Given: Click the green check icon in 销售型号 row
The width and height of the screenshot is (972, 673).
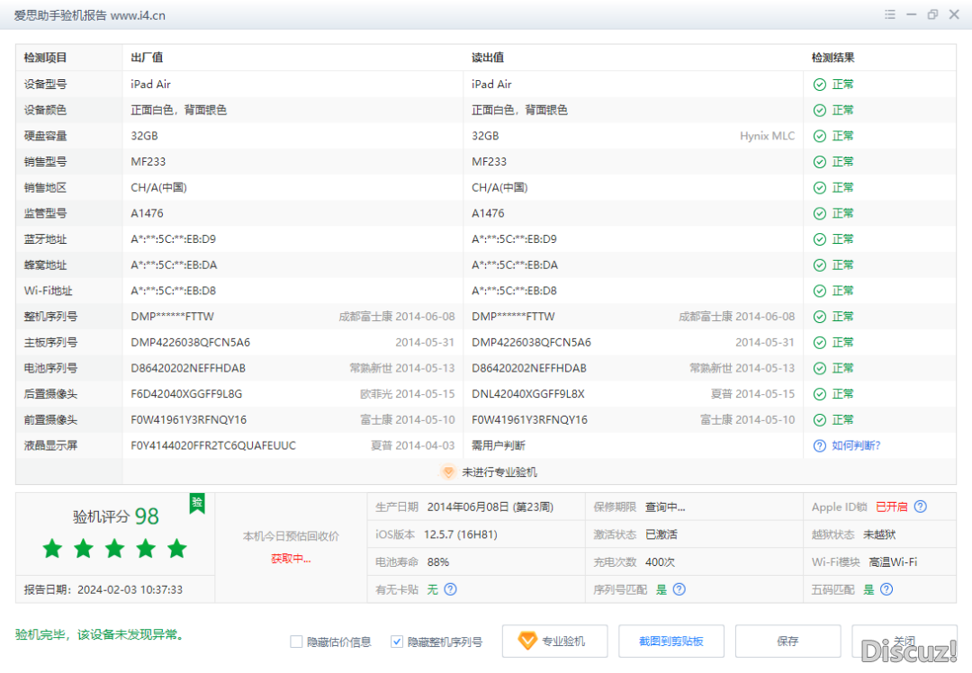Looking at the screenshot, I should [820, 162].
